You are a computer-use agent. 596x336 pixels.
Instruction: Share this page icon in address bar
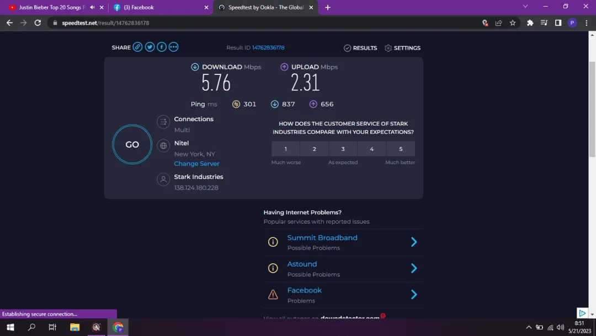coord(498,23)
